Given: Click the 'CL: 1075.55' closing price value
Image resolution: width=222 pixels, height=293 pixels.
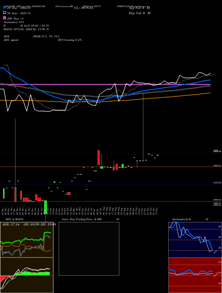Looking at the screenshot, I should click(x=83, y=8).
